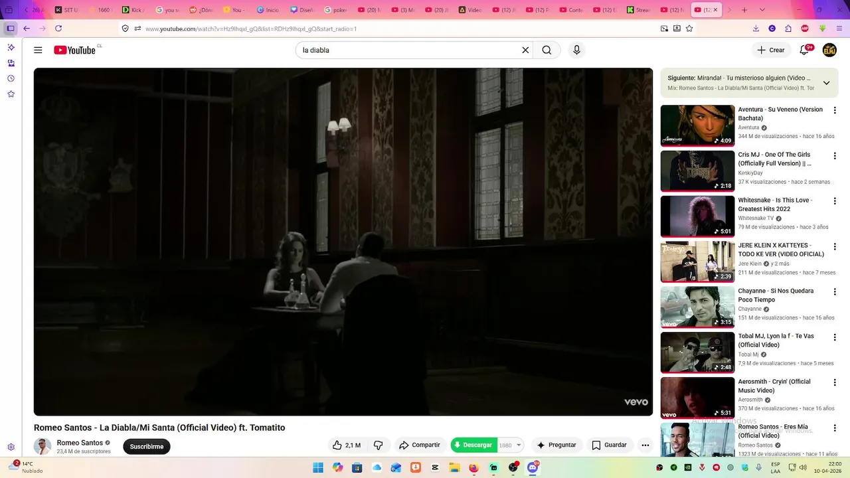The width and height of the screenshot is (850, 478).
Task: Open Windows Start menu
Action: 318,467
